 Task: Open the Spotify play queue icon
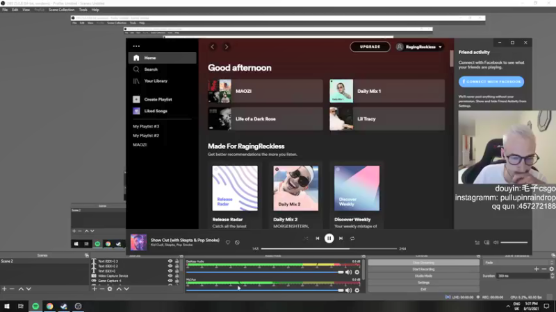pos(477,243)
